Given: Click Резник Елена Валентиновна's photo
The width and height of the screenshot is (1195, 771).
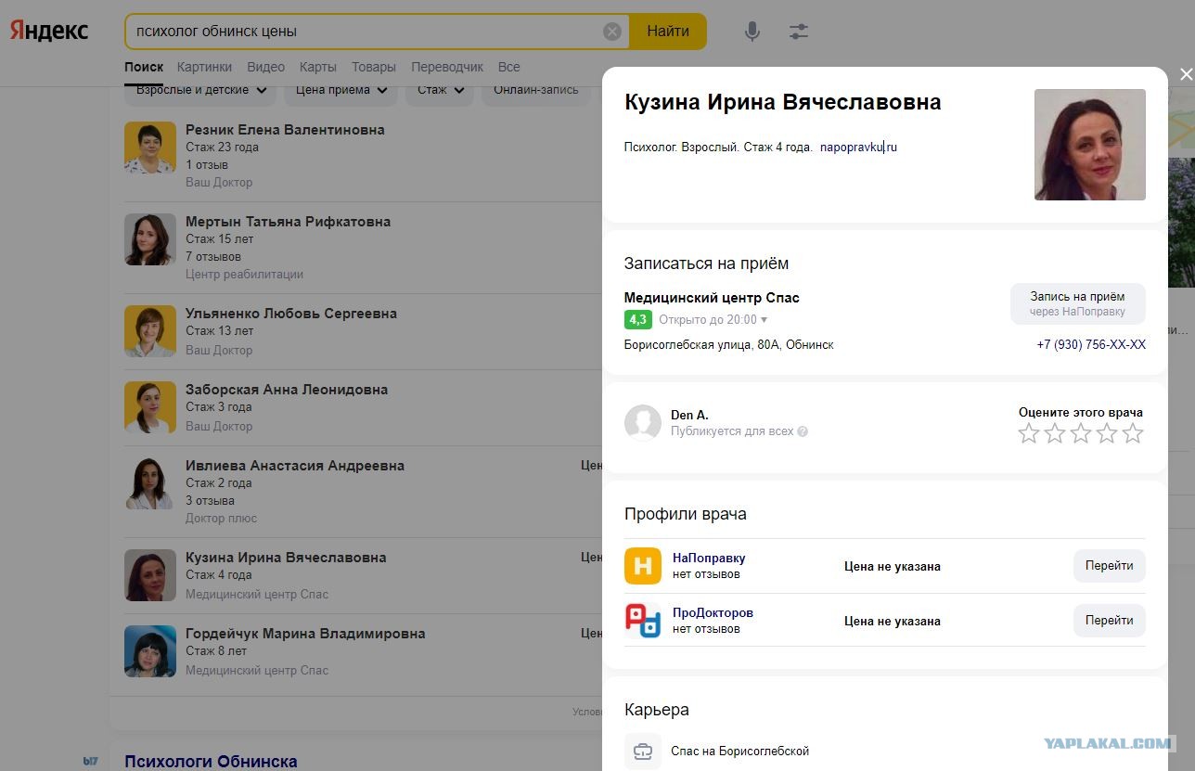Looking at the screenshot, I should tap(150, 148).
